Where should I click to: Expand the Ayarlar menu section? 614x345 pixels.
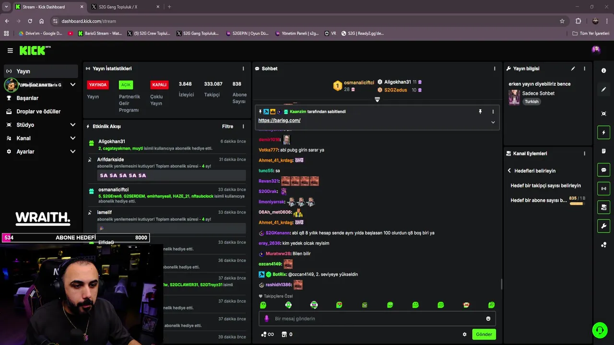click(72, 151)
